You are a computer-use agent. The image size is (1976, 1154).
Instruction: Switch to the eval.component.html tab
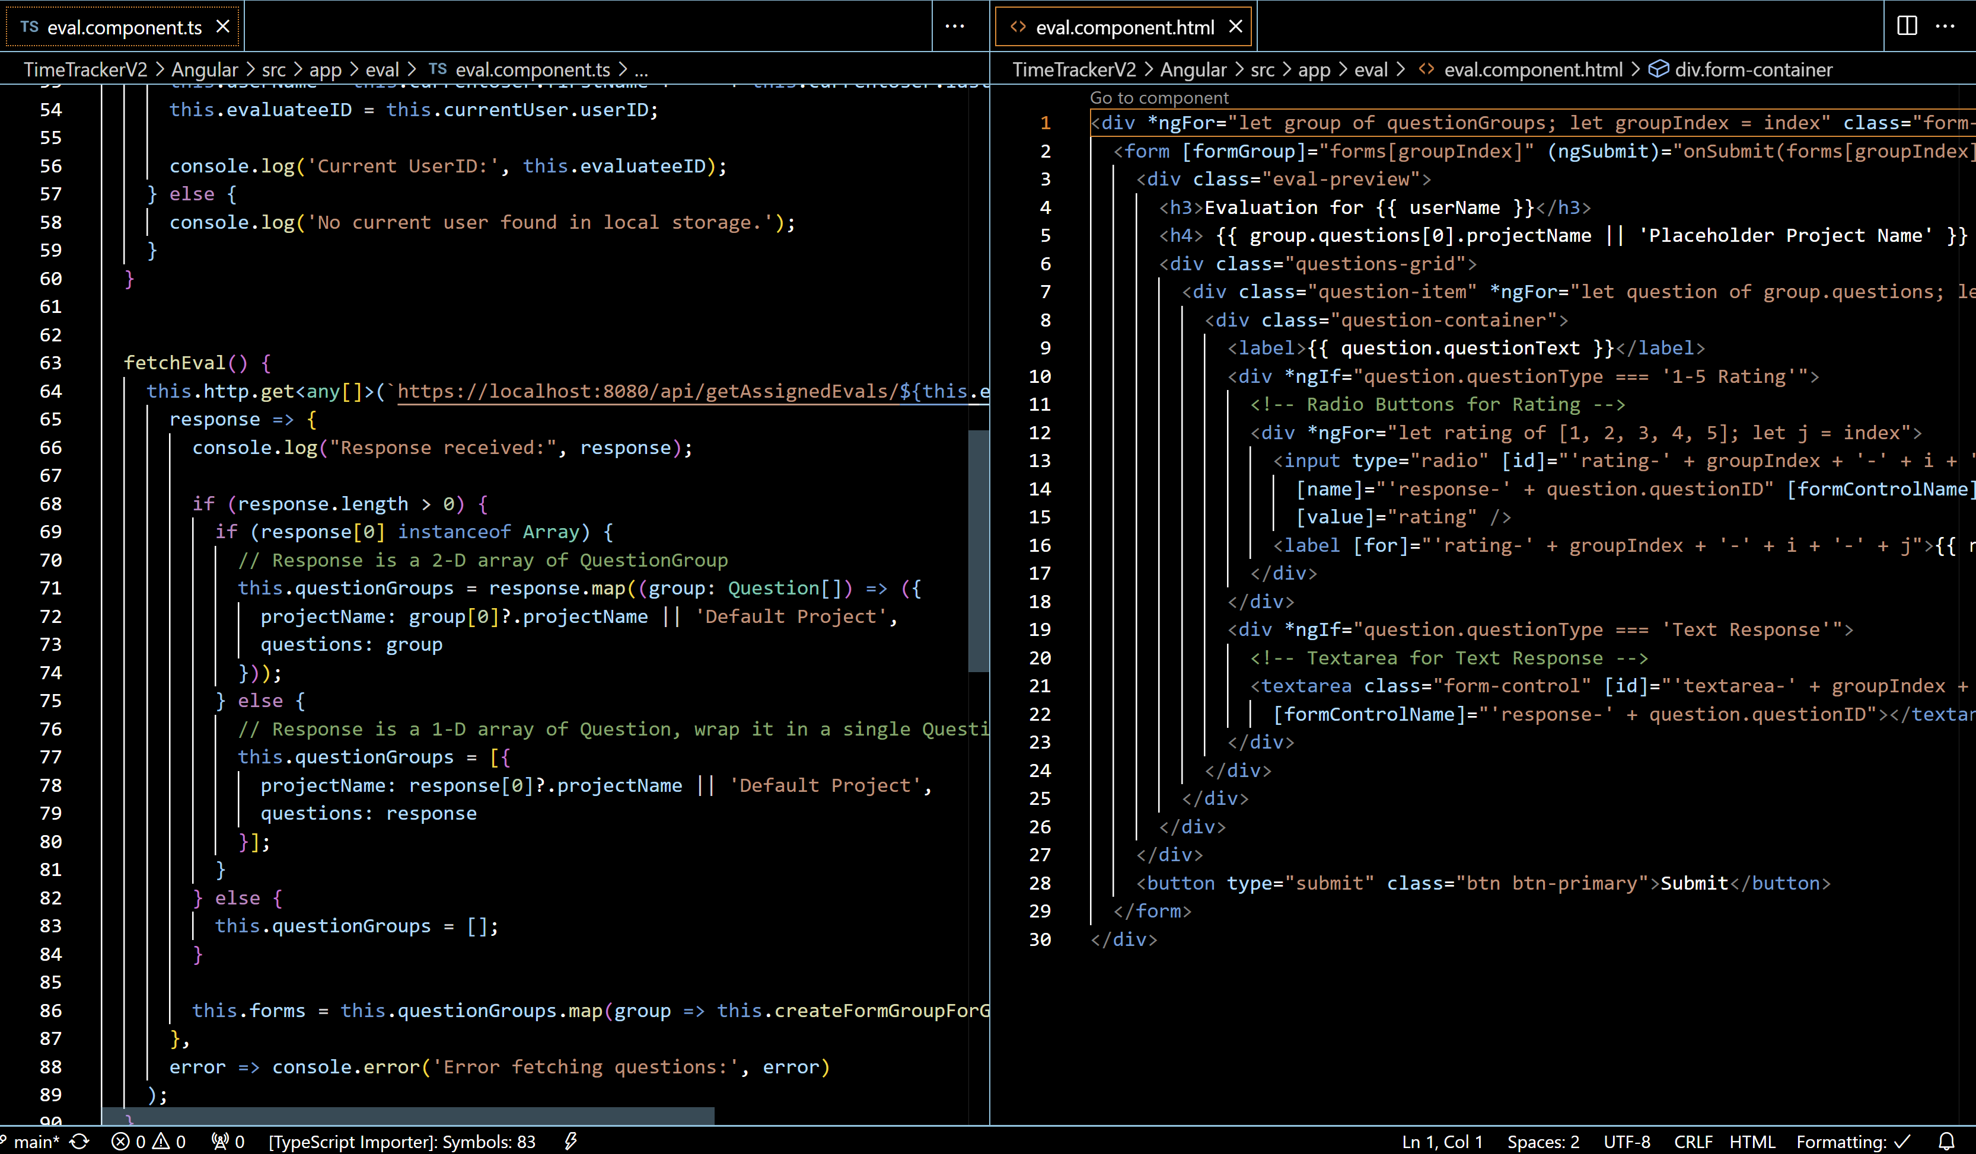point(1124,27)
